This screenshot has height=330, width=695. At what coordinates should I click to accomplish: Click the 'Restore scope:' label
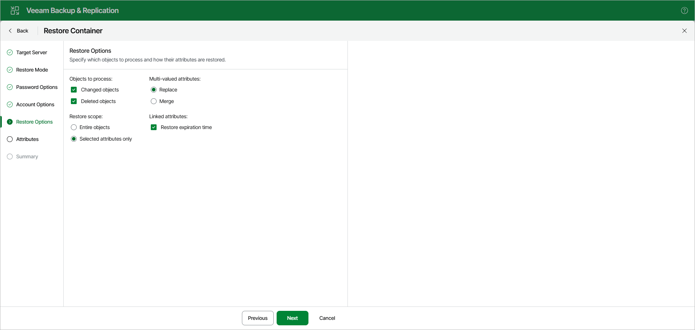(86, 116)
